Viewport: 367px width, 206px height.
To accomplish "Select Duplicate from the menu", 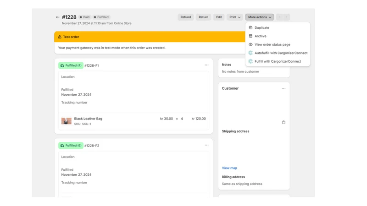I will click(x=278, y=27).
